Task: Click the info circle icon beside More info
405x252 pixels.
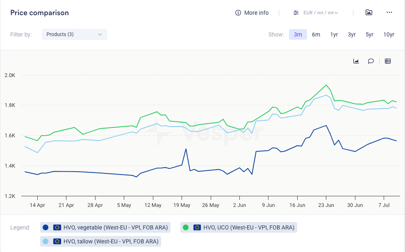Action: click(238, 13)
